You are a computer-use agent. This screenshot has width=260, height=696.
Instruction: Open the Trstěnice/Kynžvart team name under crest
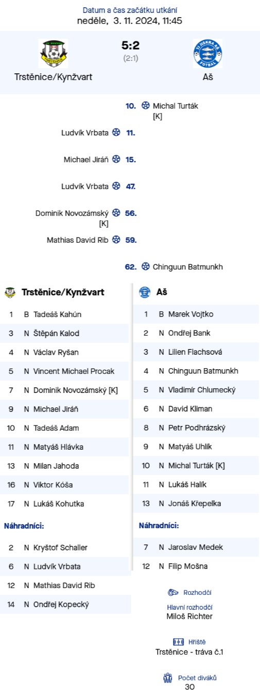pos(53,77)
